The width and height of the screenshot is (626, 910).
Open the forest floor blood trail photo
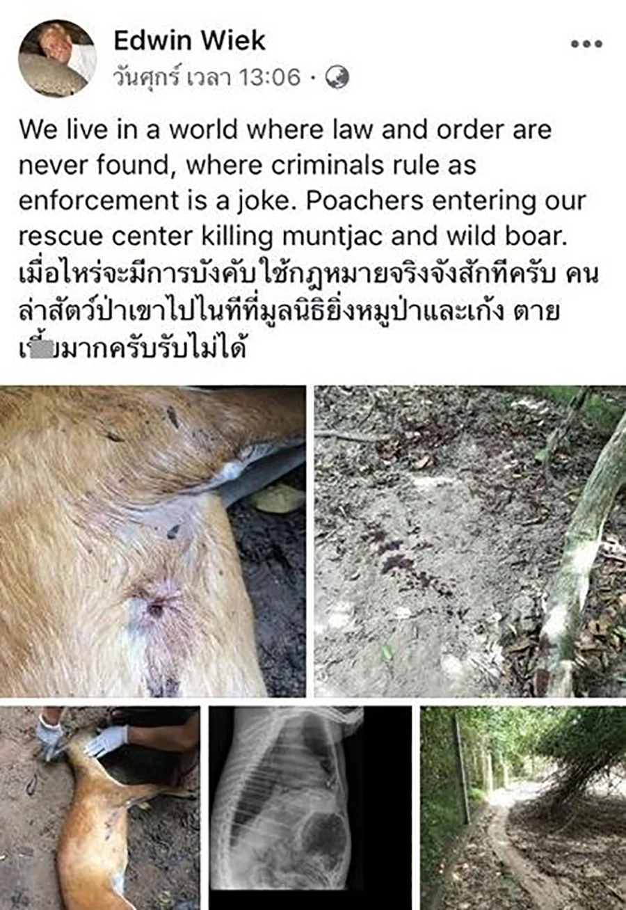coord(470,541)
